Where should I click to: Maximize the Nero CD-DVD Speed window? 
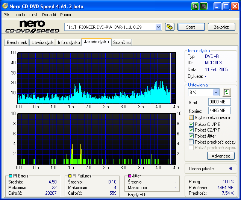click(x=226, y=6)
